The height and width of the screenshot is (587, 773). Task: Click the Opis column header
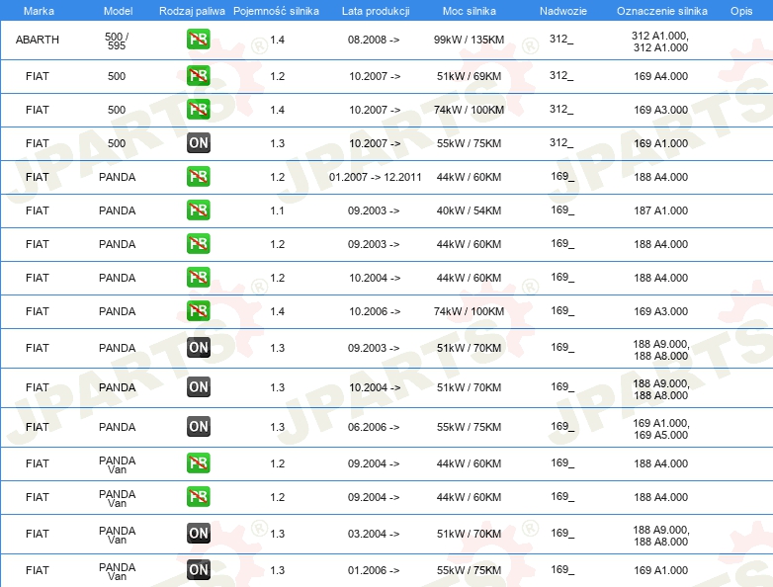[741, 11]
